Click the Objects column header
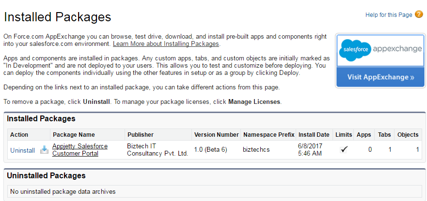This screenshot has height=201, width=427. tap(408, 135)
